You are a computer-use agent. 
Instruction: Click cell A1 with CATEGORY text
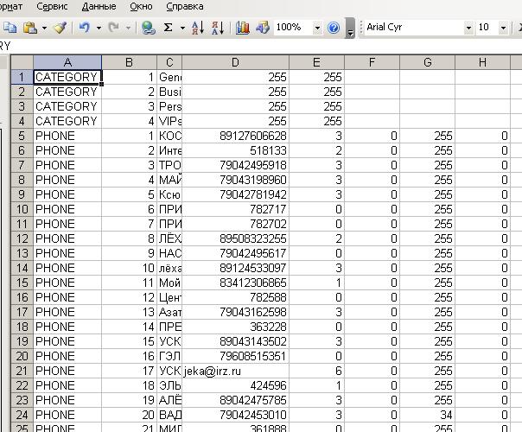67,77
